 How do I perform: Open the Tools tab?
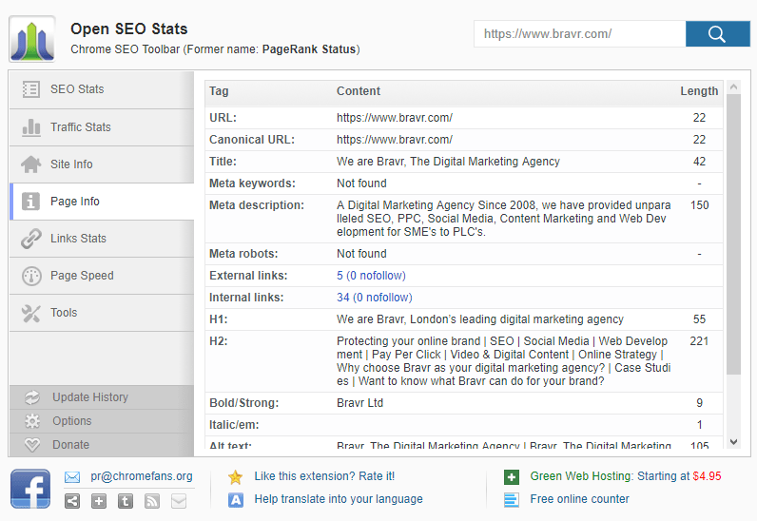pos(102,314)
